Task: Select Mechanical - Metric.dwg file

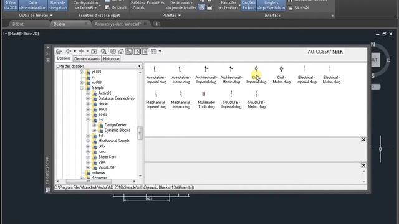Action: (x=181, y=100)
